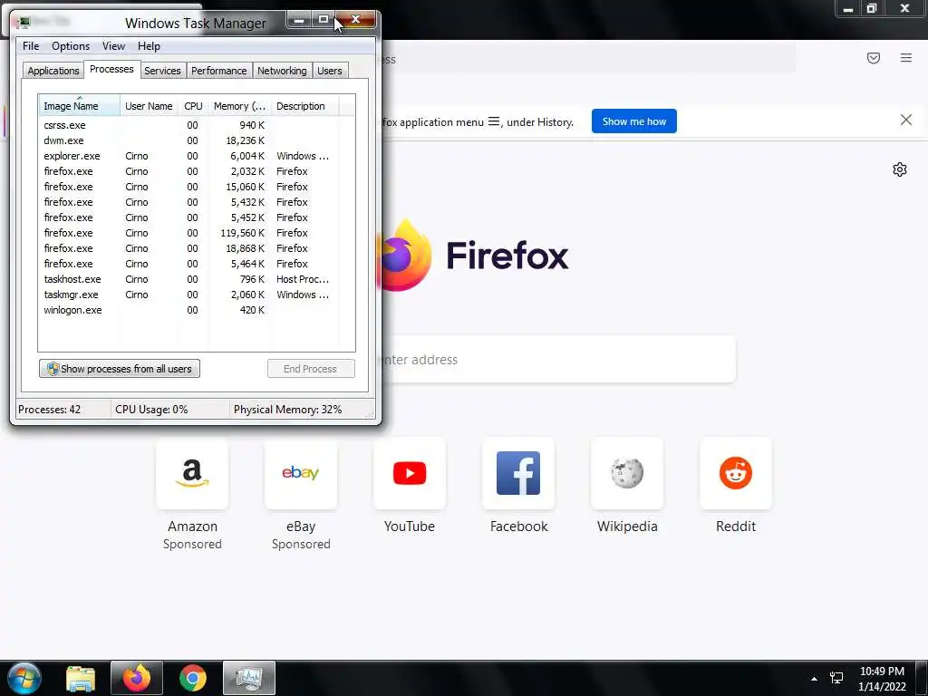
Task: Click the Show me how button
Action: pyautogui.click(x=633, y=121)
